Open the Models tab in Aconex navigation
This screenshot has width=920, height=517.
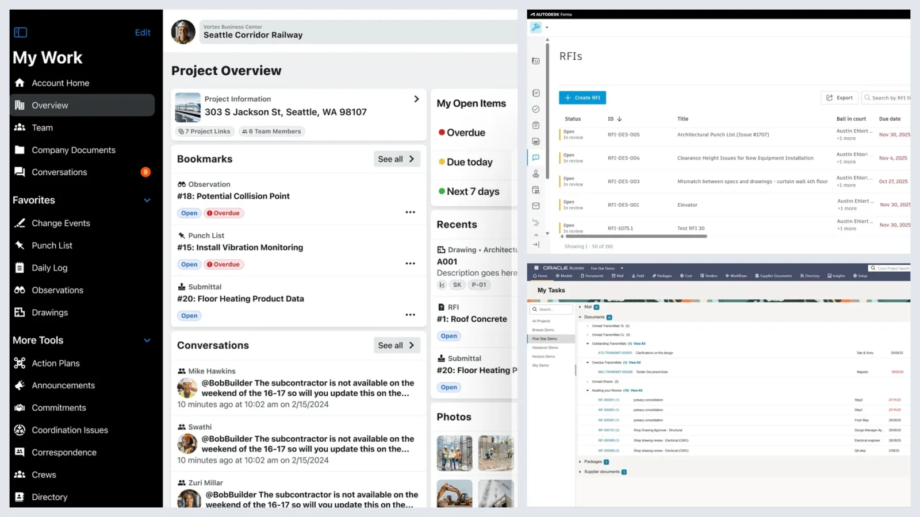(564, 276)
